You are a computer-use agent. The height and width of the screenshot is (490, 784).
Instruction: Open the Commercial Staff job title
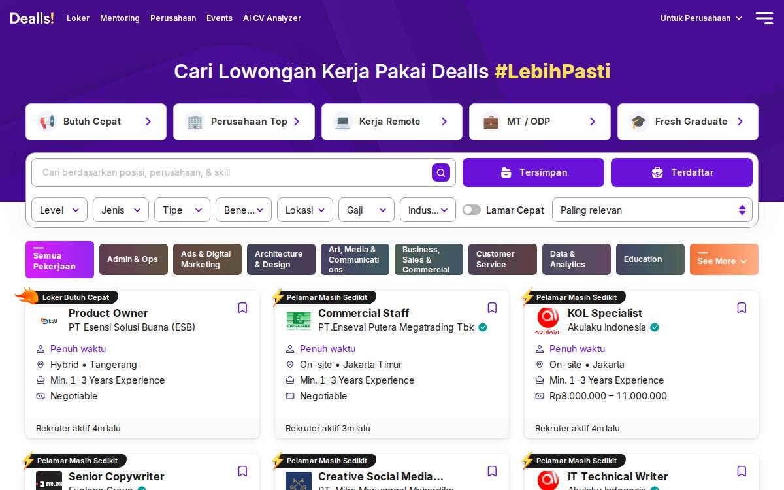pyautogui.click(x=364, y=313)
